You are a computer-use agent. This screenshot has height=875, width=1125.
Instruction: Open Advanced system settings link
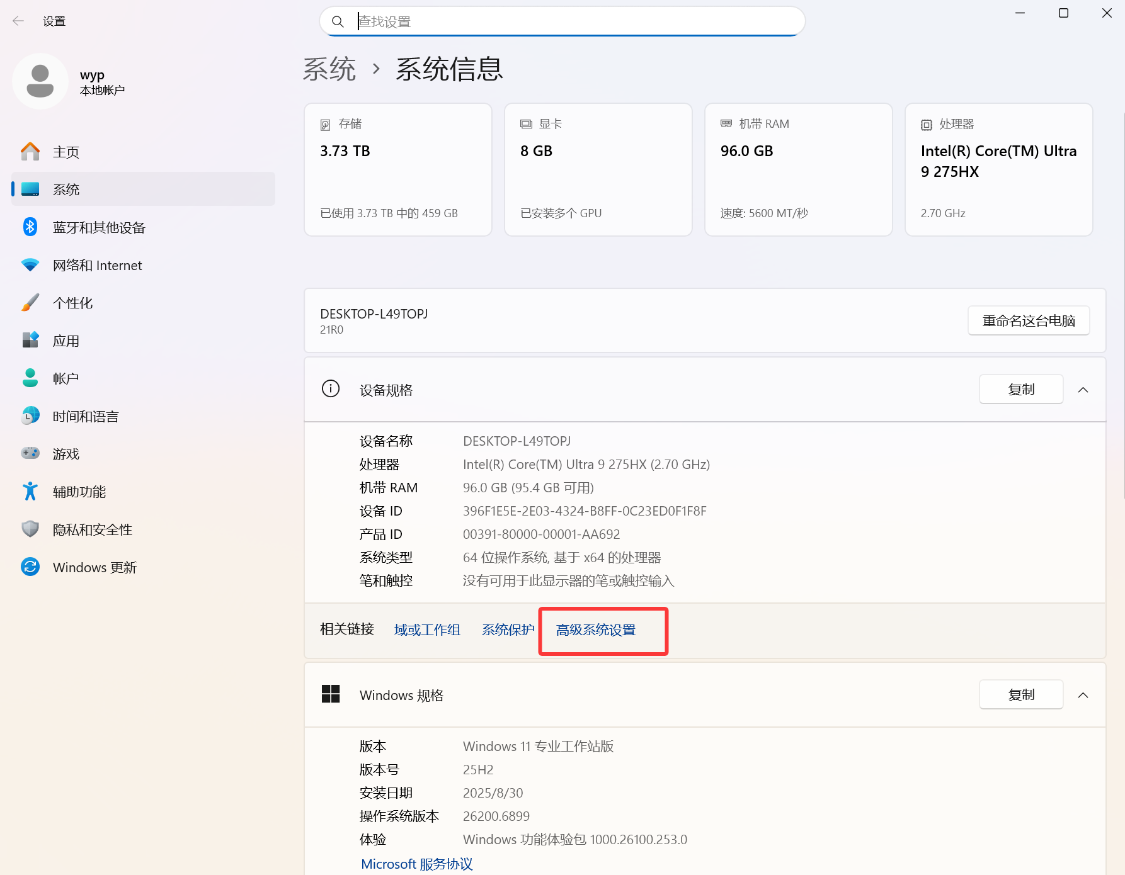tap(595, 630)
